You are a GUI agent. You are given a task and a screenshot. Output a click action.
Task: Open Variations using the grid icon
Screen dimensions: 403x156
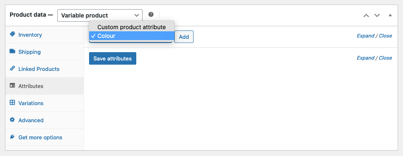click(x=13, y=103)
